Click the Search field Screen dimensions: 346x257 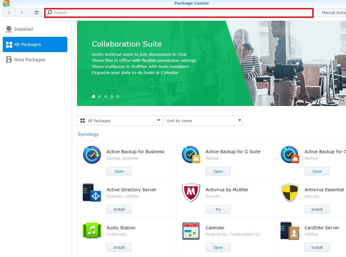(179, 13)
